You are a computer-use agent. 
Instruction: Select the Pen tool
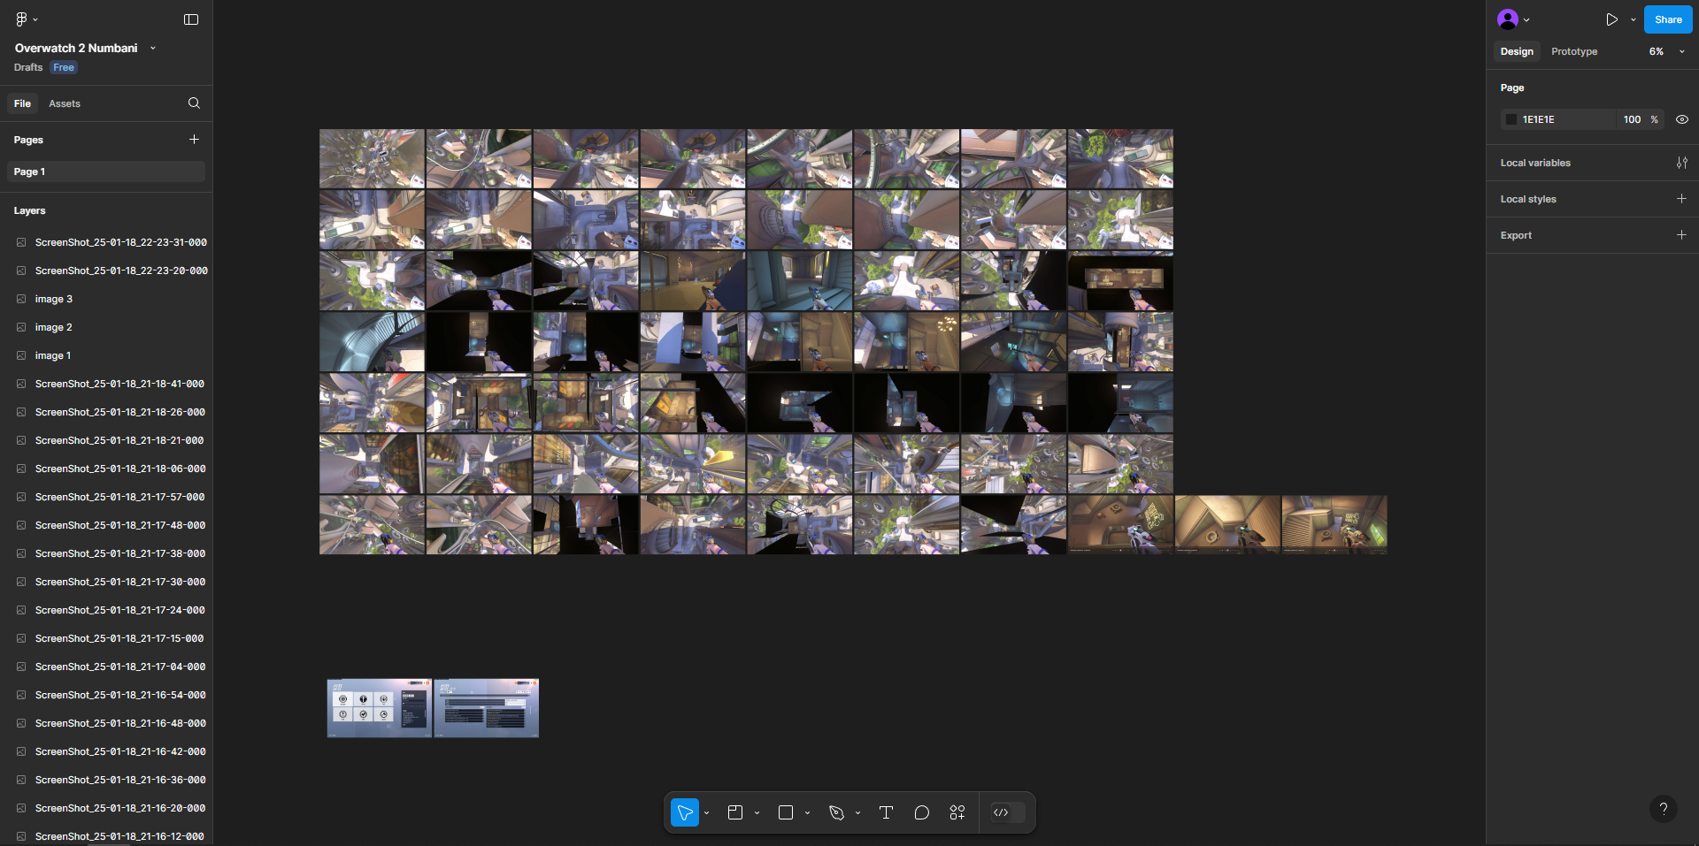coord(836,812)
